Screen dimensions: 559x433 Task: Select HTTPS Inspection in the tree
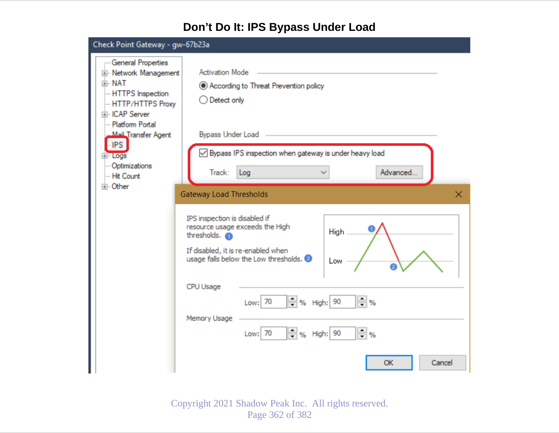[140, 94]
